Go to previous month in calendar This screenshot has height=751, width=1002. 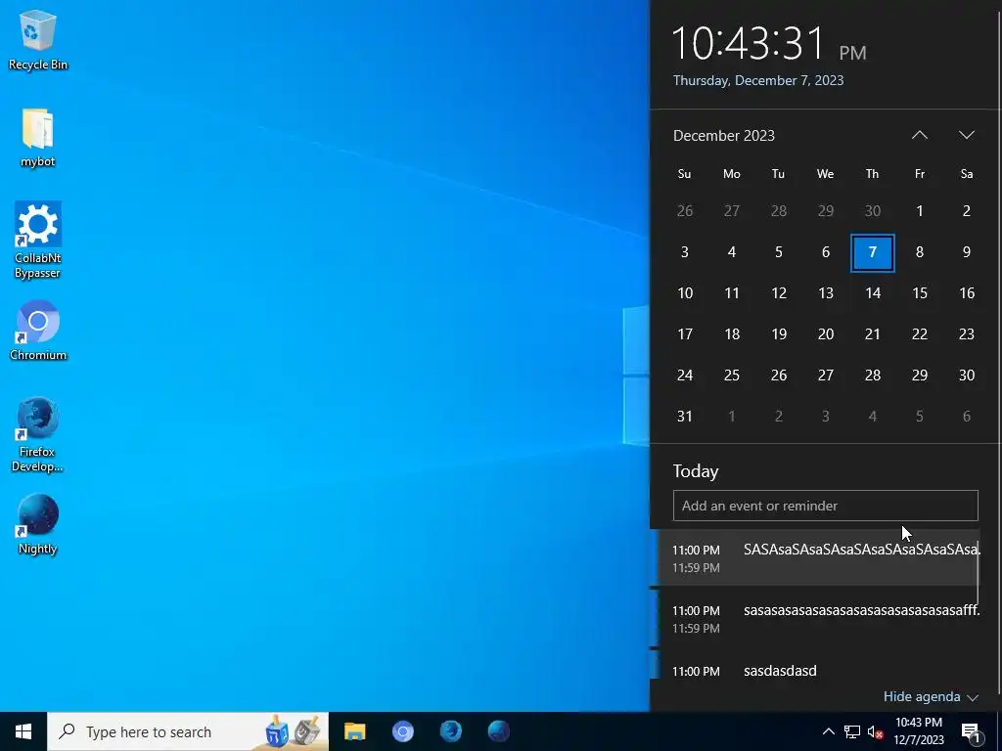click(919, 135)
